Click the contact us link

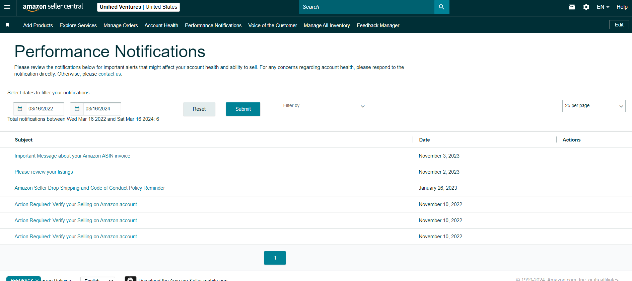[110, 74]
